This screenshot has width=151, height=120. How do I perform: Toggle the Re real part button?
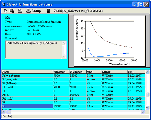tap(4, 116)
